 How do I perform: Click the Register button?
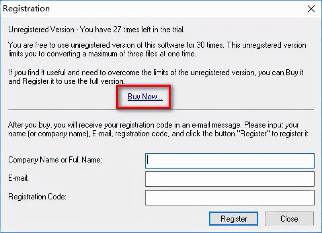coord(234,219)
